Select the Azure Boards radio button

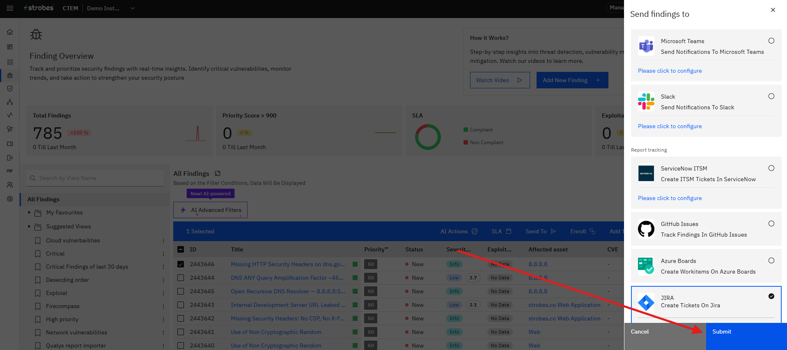771,260
